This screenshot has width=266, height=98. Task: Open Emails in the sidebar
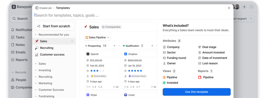tap(18, 52)
